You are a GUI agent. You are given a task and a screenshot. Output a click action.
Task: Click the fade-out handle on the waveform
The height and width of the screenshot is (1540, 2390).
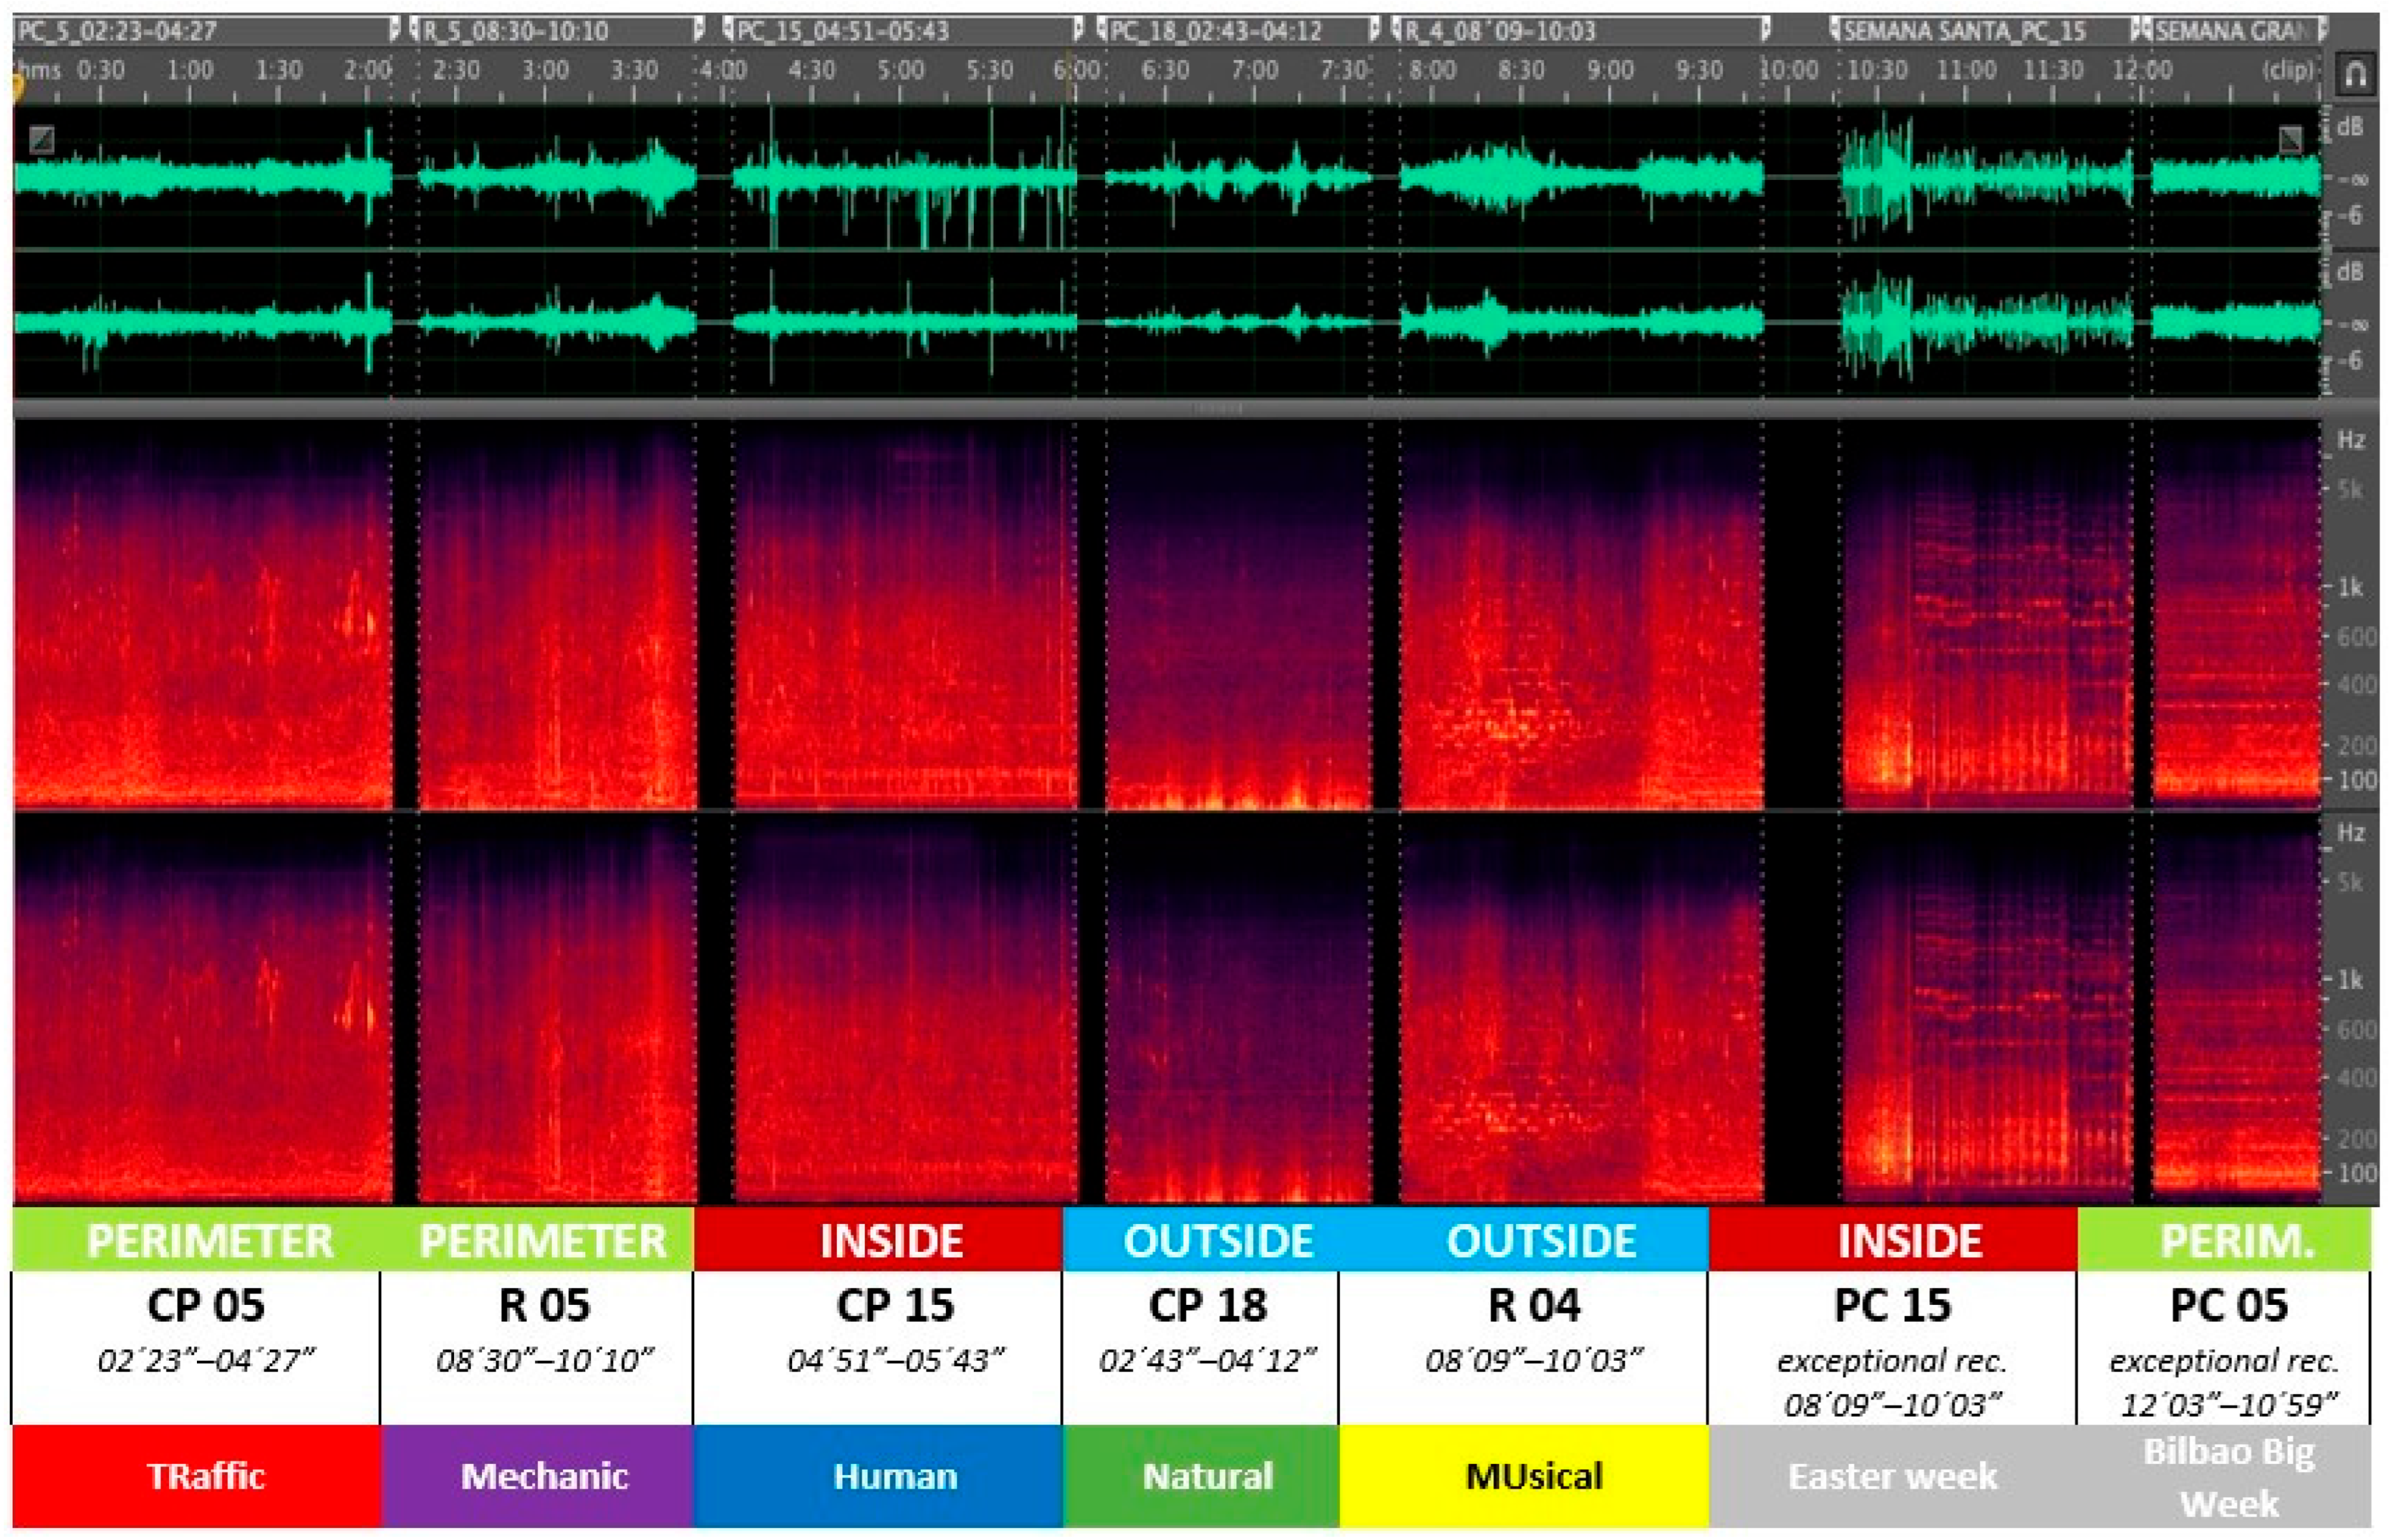2290,138
